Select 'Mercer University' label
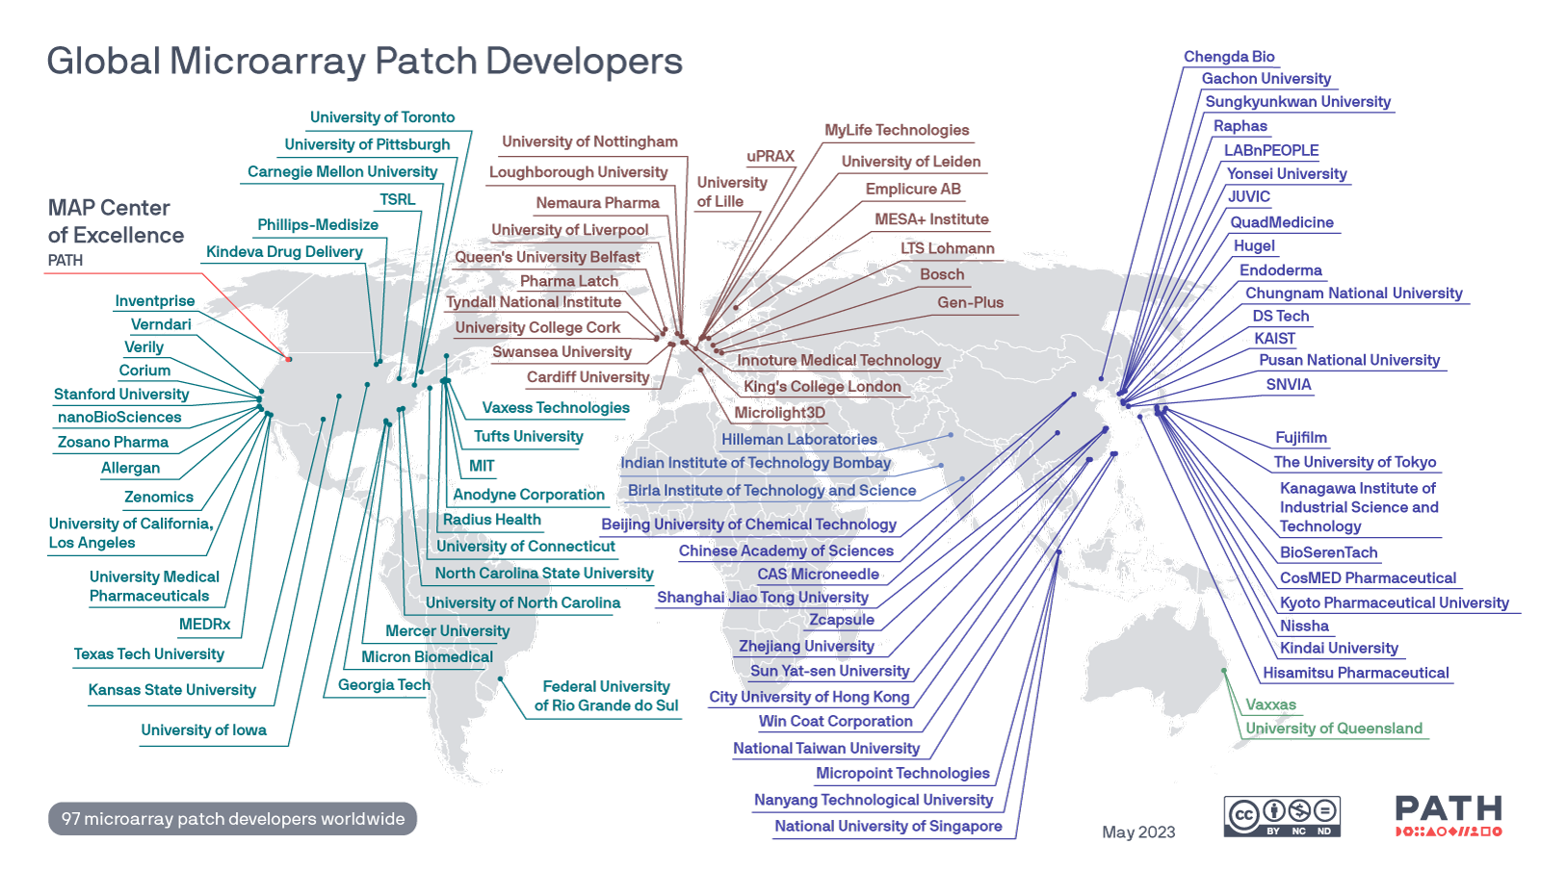Image resolution: width=1541 pixels, height=870 pixels. pyautogui.click(x=448, y=631)
